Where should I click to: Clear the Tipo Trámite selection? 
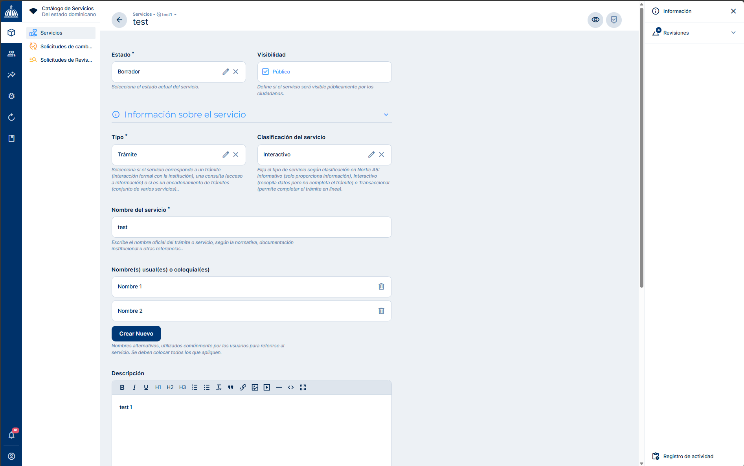pos(236,155)
